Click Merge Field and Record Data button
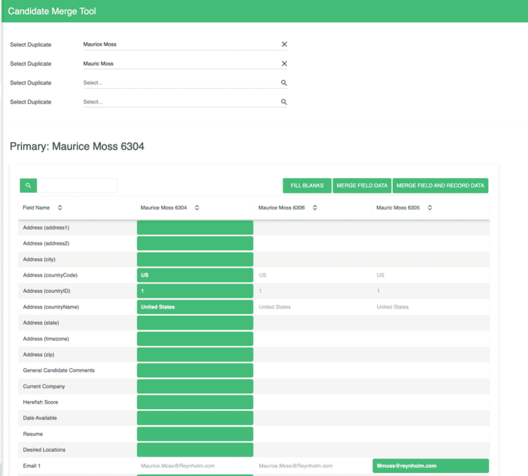This screenshot has height=476, width=528. coord(440,186)
